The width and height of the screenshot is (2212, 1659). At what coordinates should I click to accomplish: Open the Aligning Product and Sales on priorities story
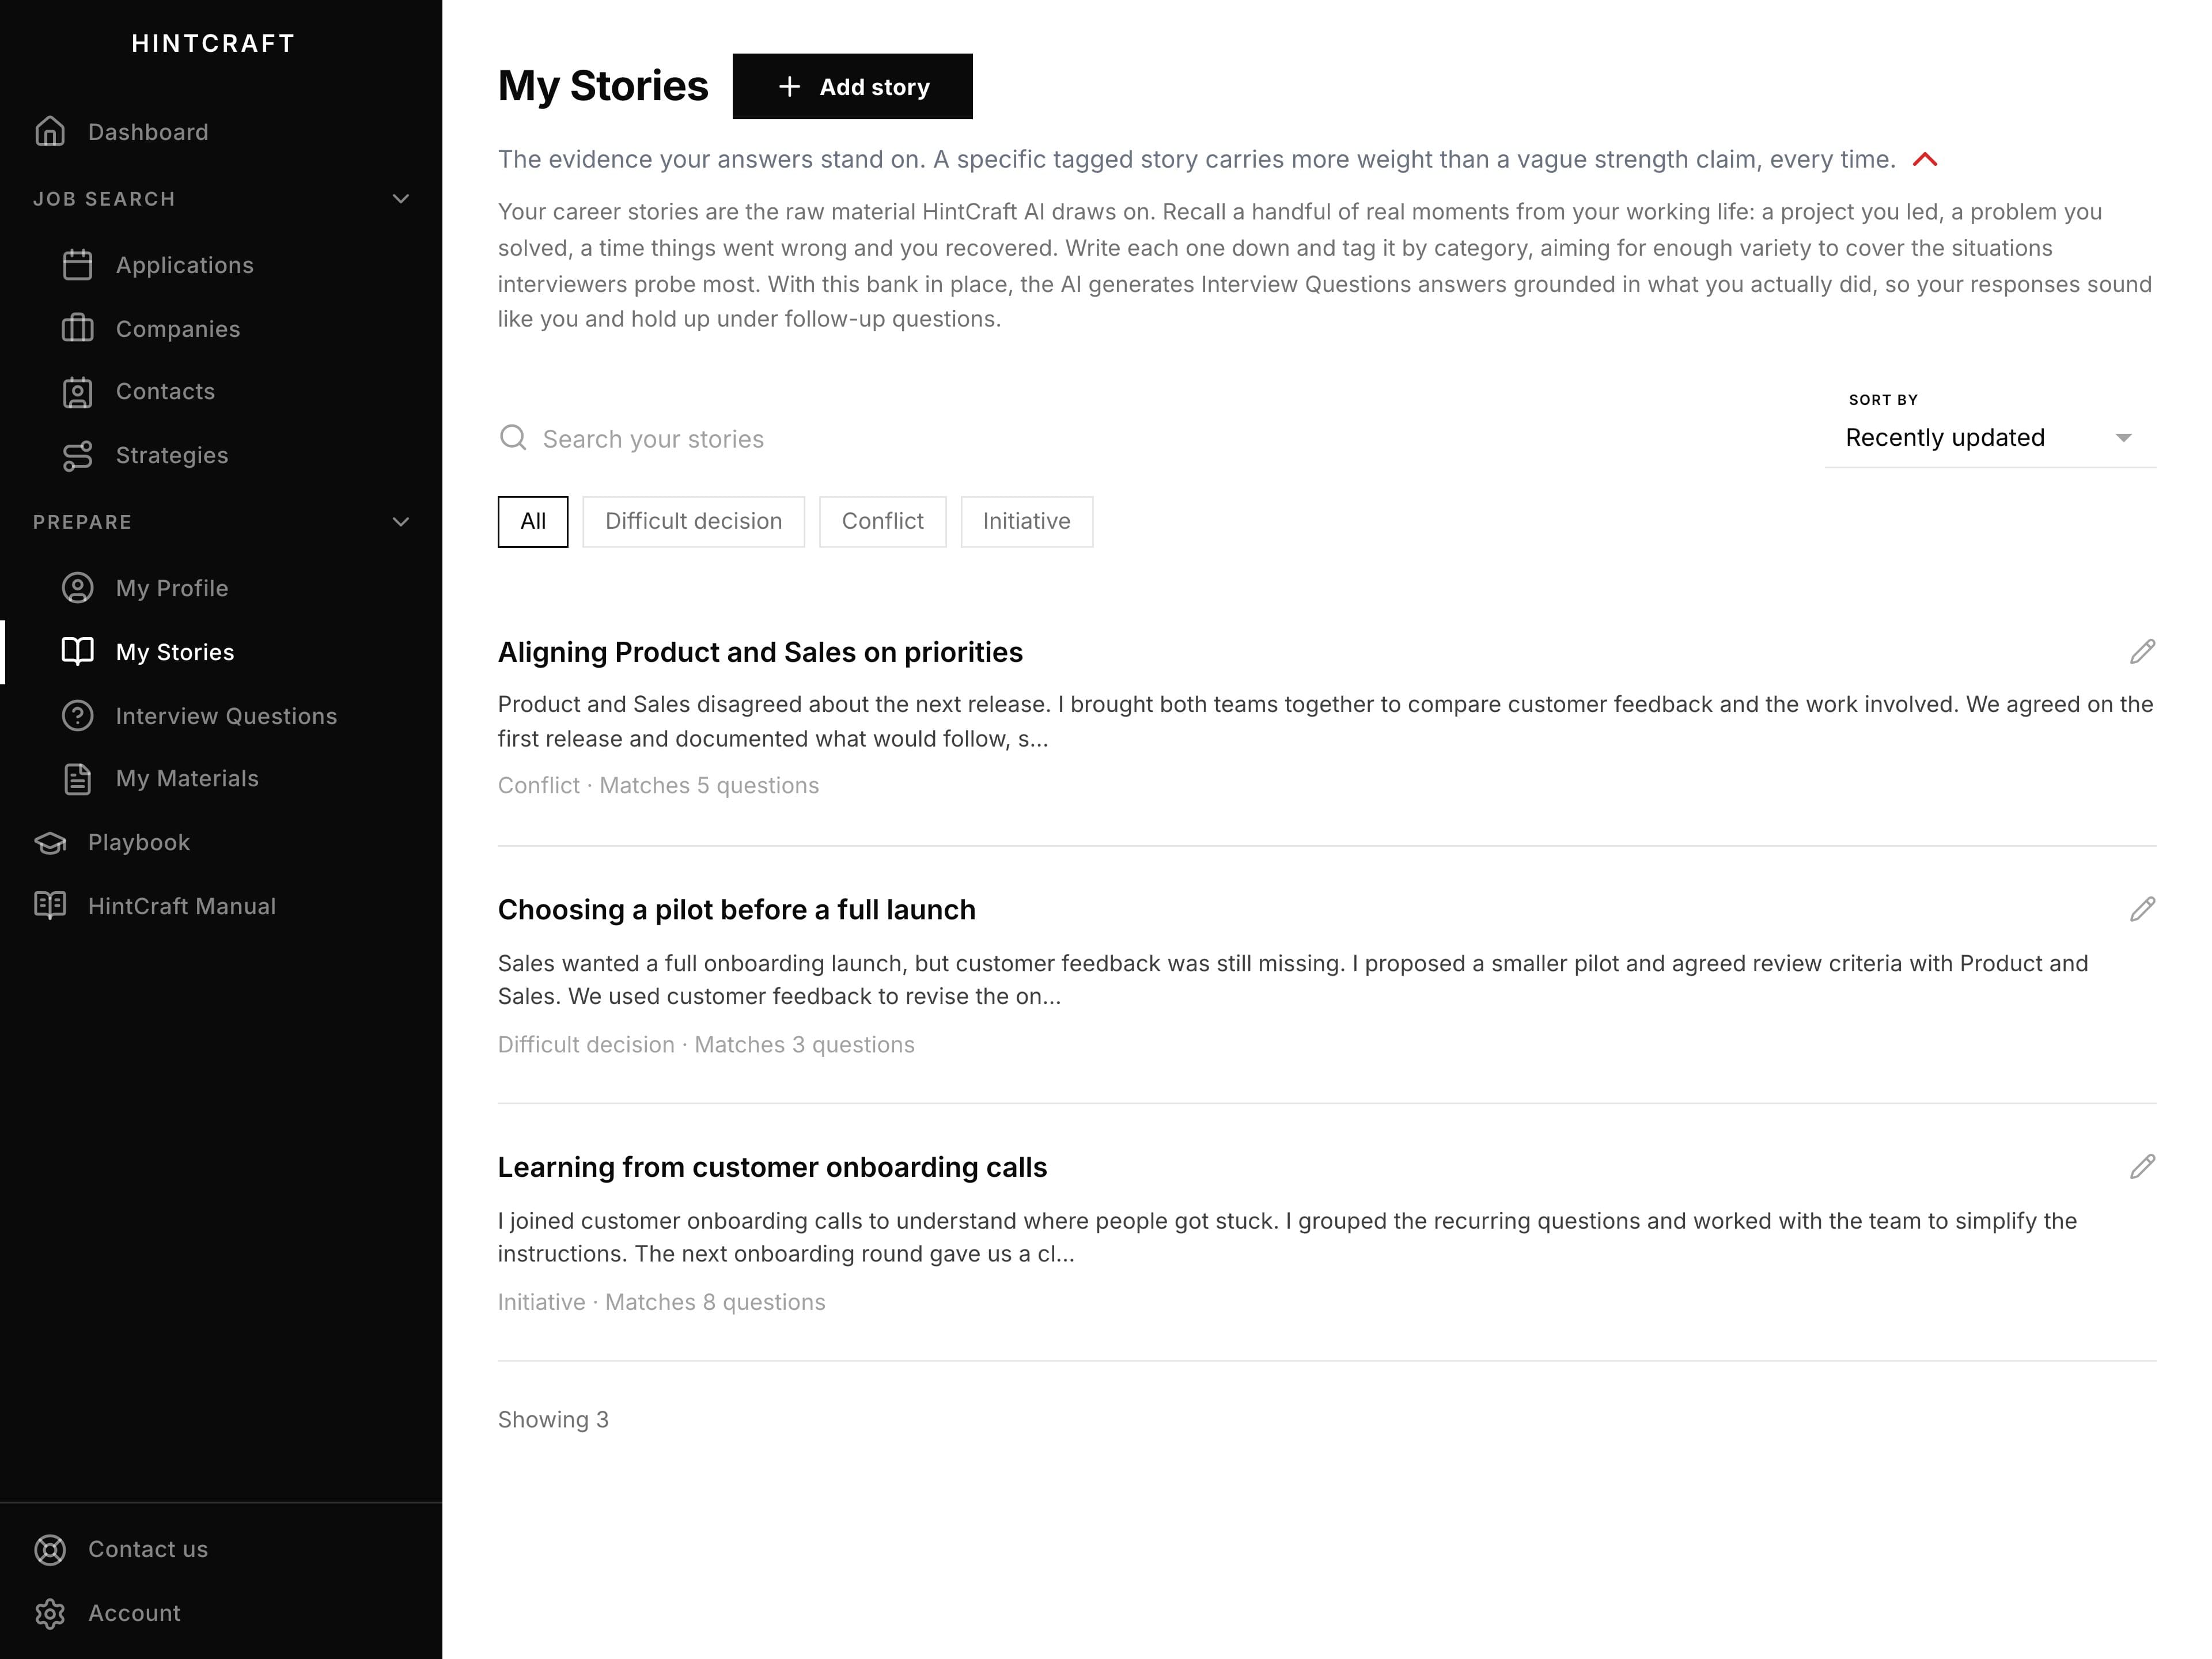click(x=760, y=652)
